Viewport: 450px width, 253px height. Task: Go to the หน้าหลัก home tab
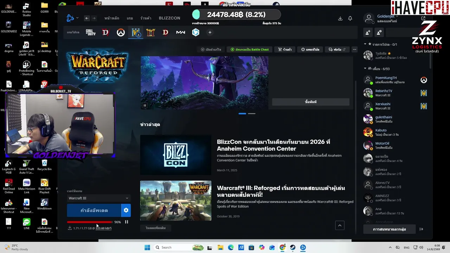112,18
